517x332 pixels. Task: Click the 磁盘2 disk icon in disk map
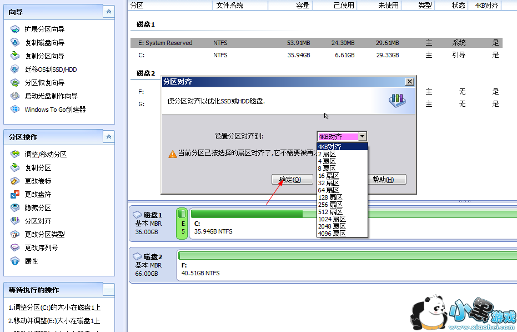137,257
